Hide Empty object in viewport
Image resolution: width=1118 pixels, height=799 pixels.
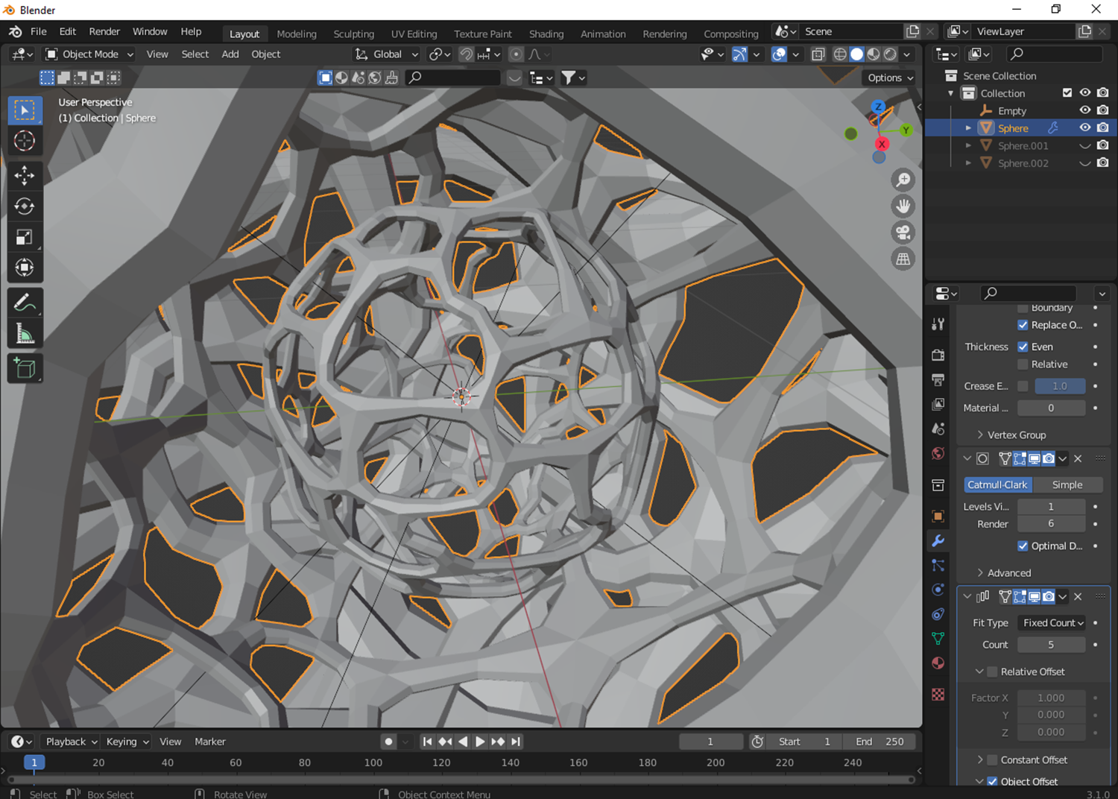coord(1085,110)
